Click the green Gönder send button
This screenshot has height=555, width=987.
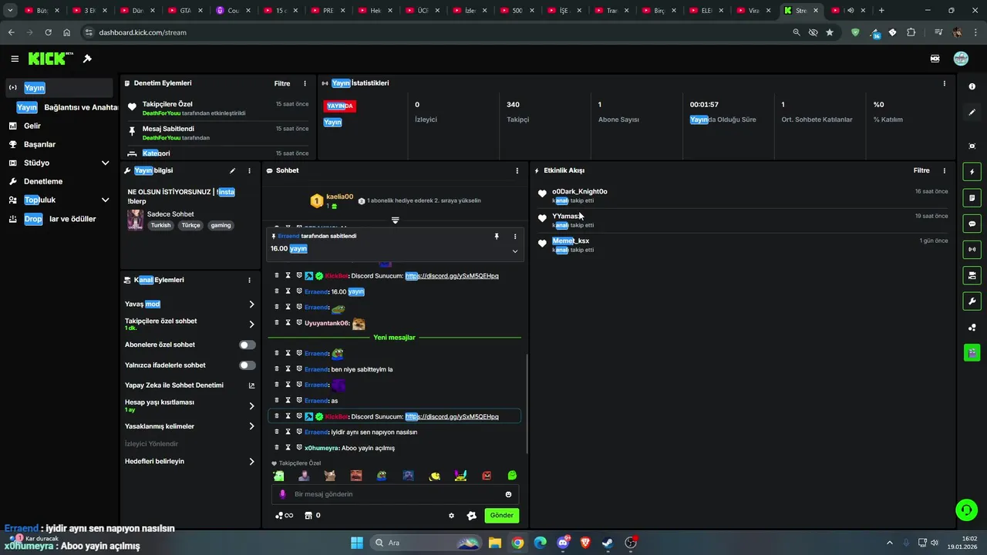(x=501, y=516)
